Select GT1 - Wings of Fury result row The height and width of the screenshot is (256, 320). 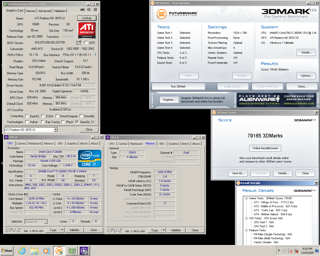(x=273, y=202)
